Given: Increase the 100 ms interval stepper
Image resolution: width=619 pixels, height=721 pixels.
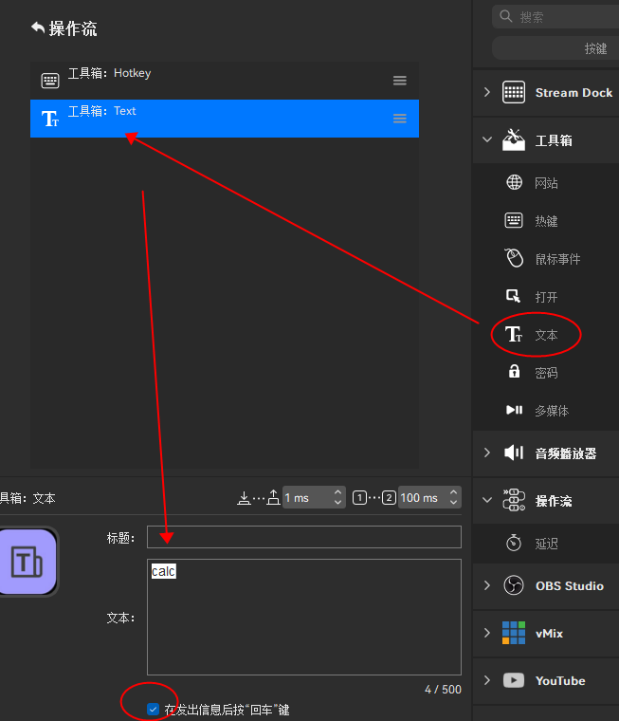Looking at the screenshot, I should (x=453, y=492).
